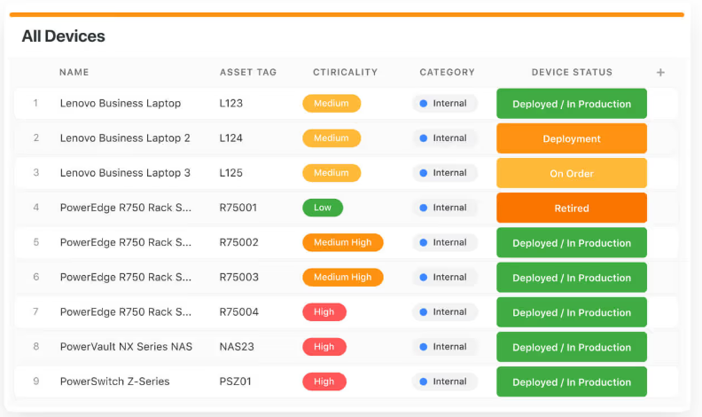Change Deployed status for asset R75003
Screen dimensions: 702x417
point(572,278)
